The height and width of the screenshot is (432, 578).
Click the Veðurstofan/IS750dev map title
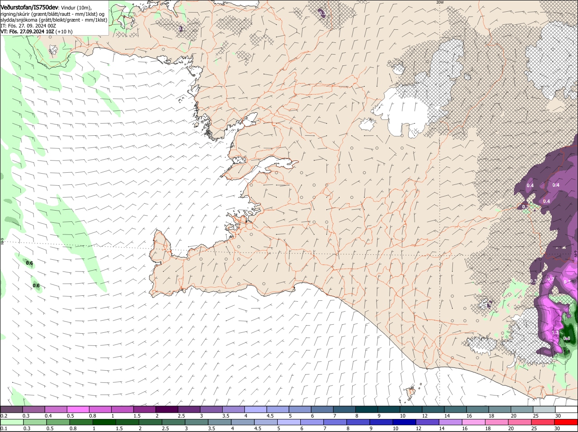(x=29, y=8)
